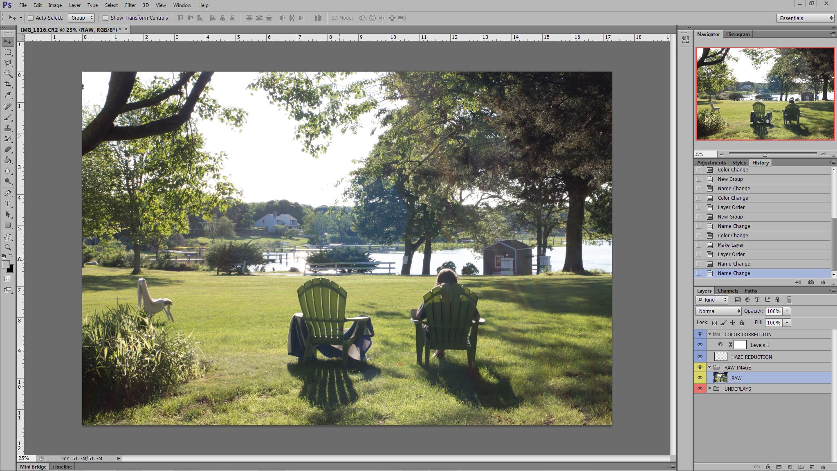Screen dimensions: 837x471
Task: Open the Mini Bridge panel tab
Action: [33, 466]
